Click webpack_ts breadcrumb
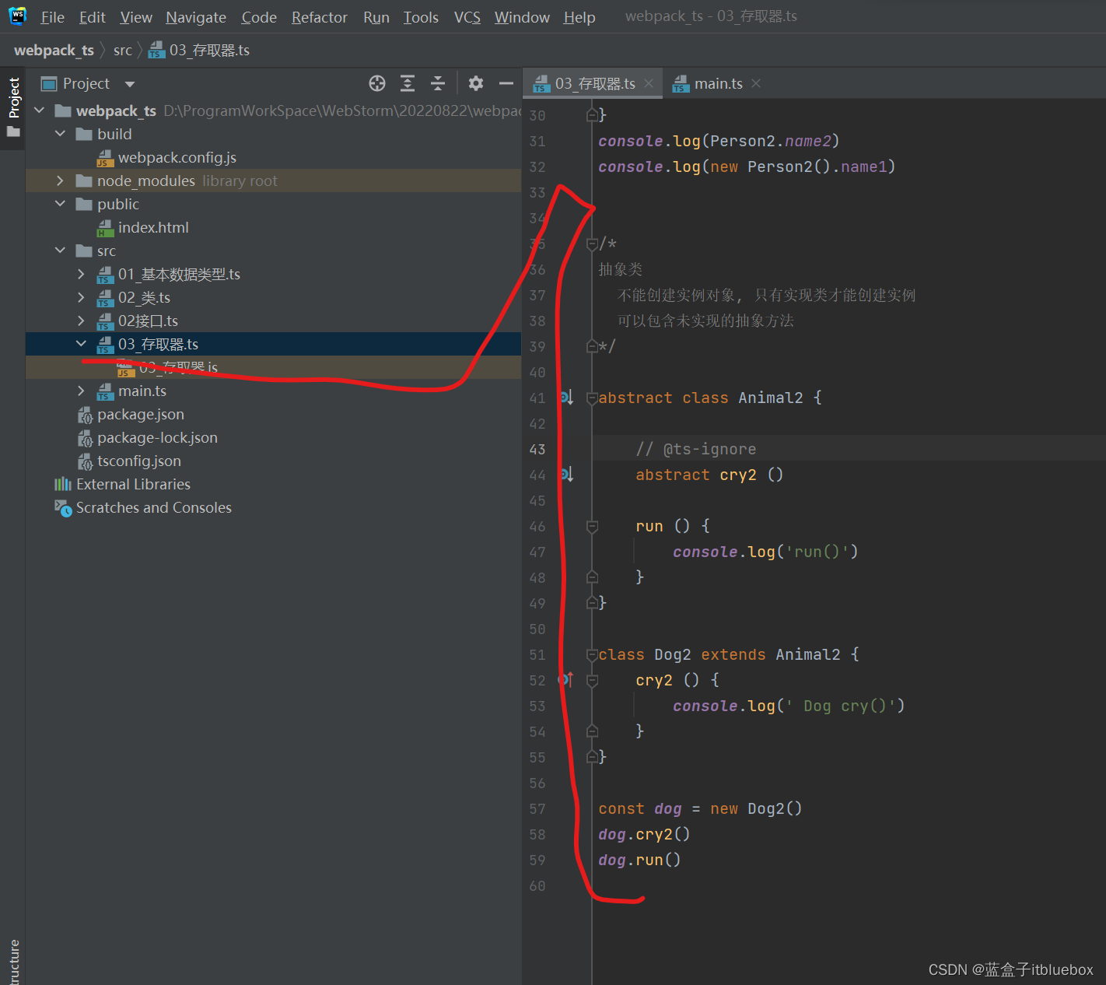The image size is (1106, 985). click(x=54, y=50)
